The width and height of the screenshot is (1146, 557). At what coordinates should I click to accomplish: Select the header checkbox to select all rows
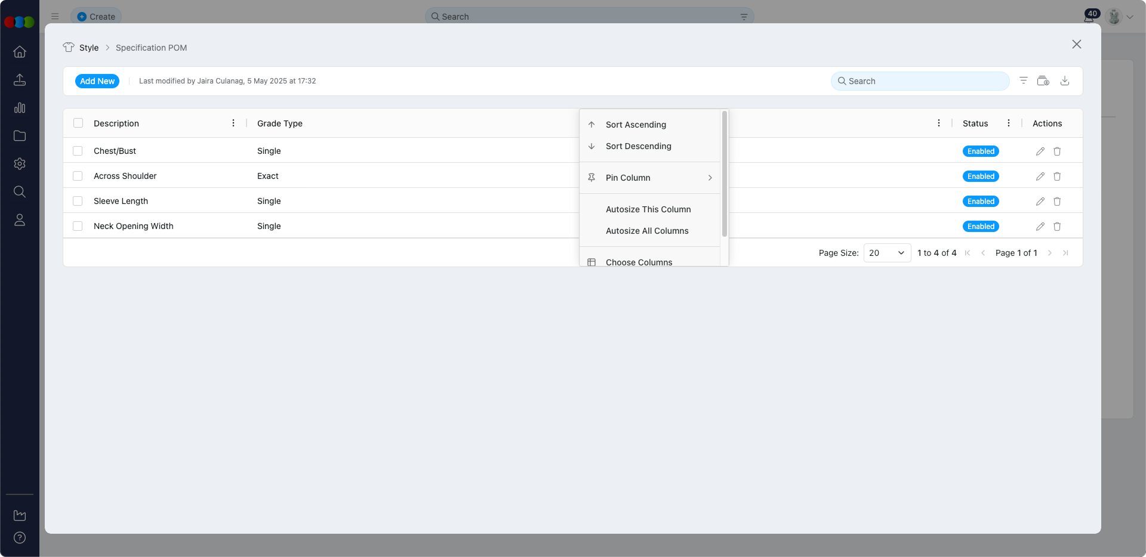click(x=78, y=123)
